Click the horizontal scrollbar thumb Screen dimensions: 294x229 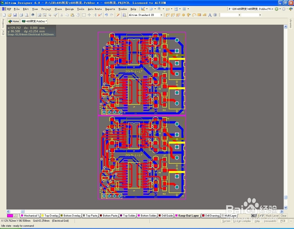(23, 211)
